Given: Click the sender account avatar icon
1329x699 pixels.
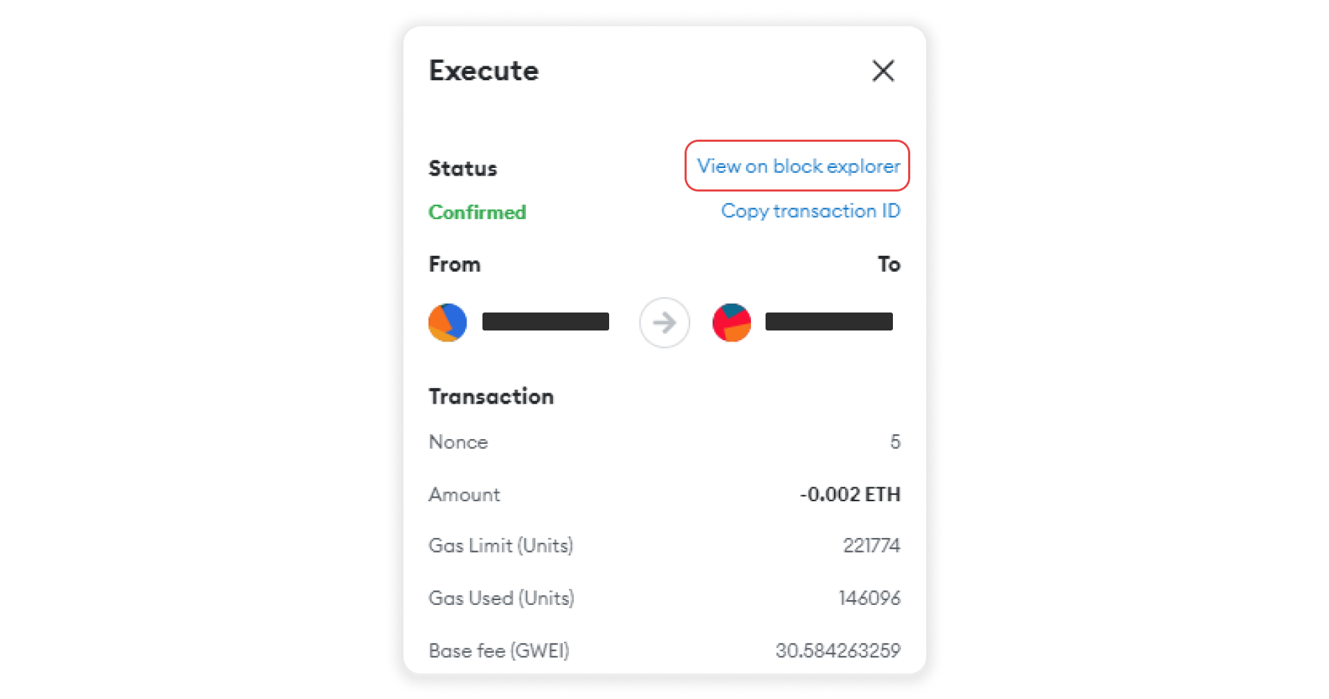Looking at the screenshot, I should click(x=448, y=322).
